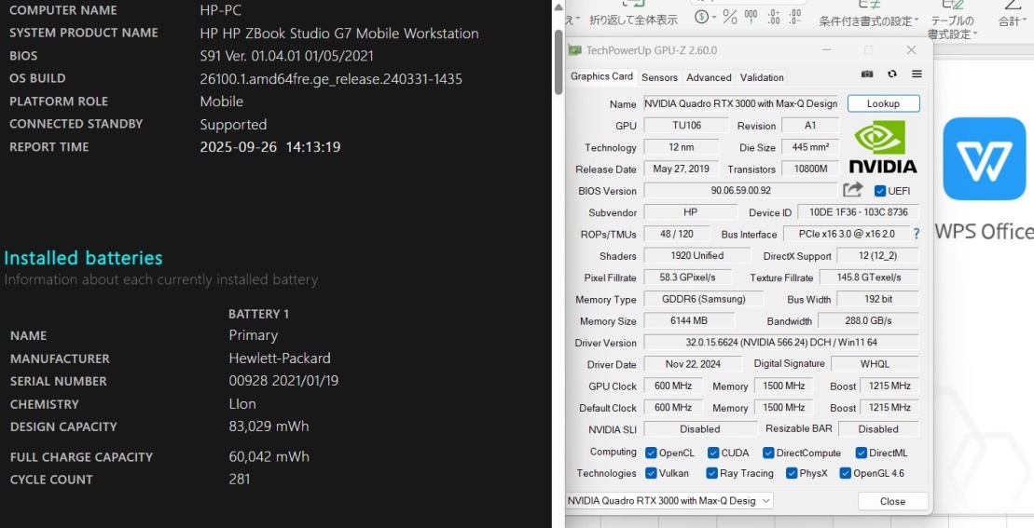1034x528 pixels.
Task: Open the currency format dropdown arrow
Action: click(x=714, y=17)
